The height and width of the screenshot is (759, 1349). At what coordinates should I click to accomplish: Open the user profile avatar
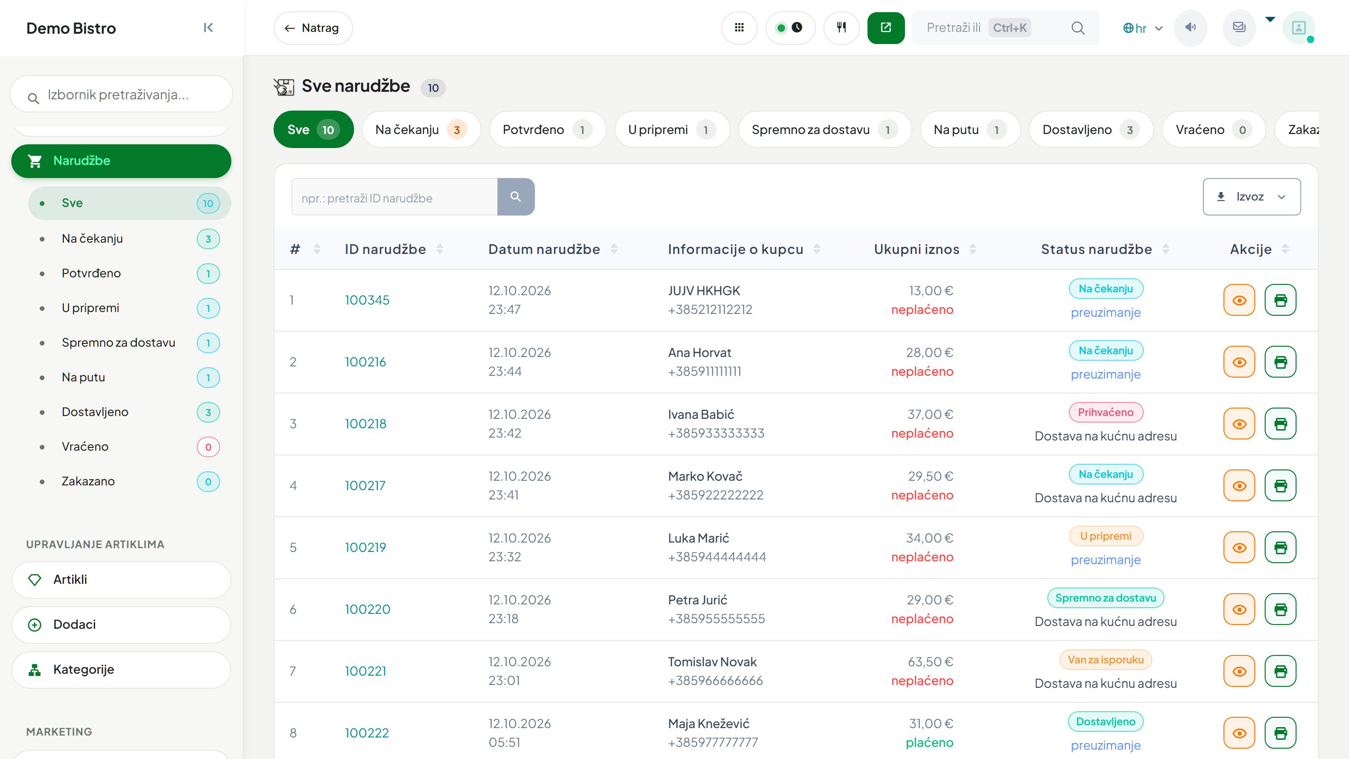pyautogui.click(x=1299, y=28)
